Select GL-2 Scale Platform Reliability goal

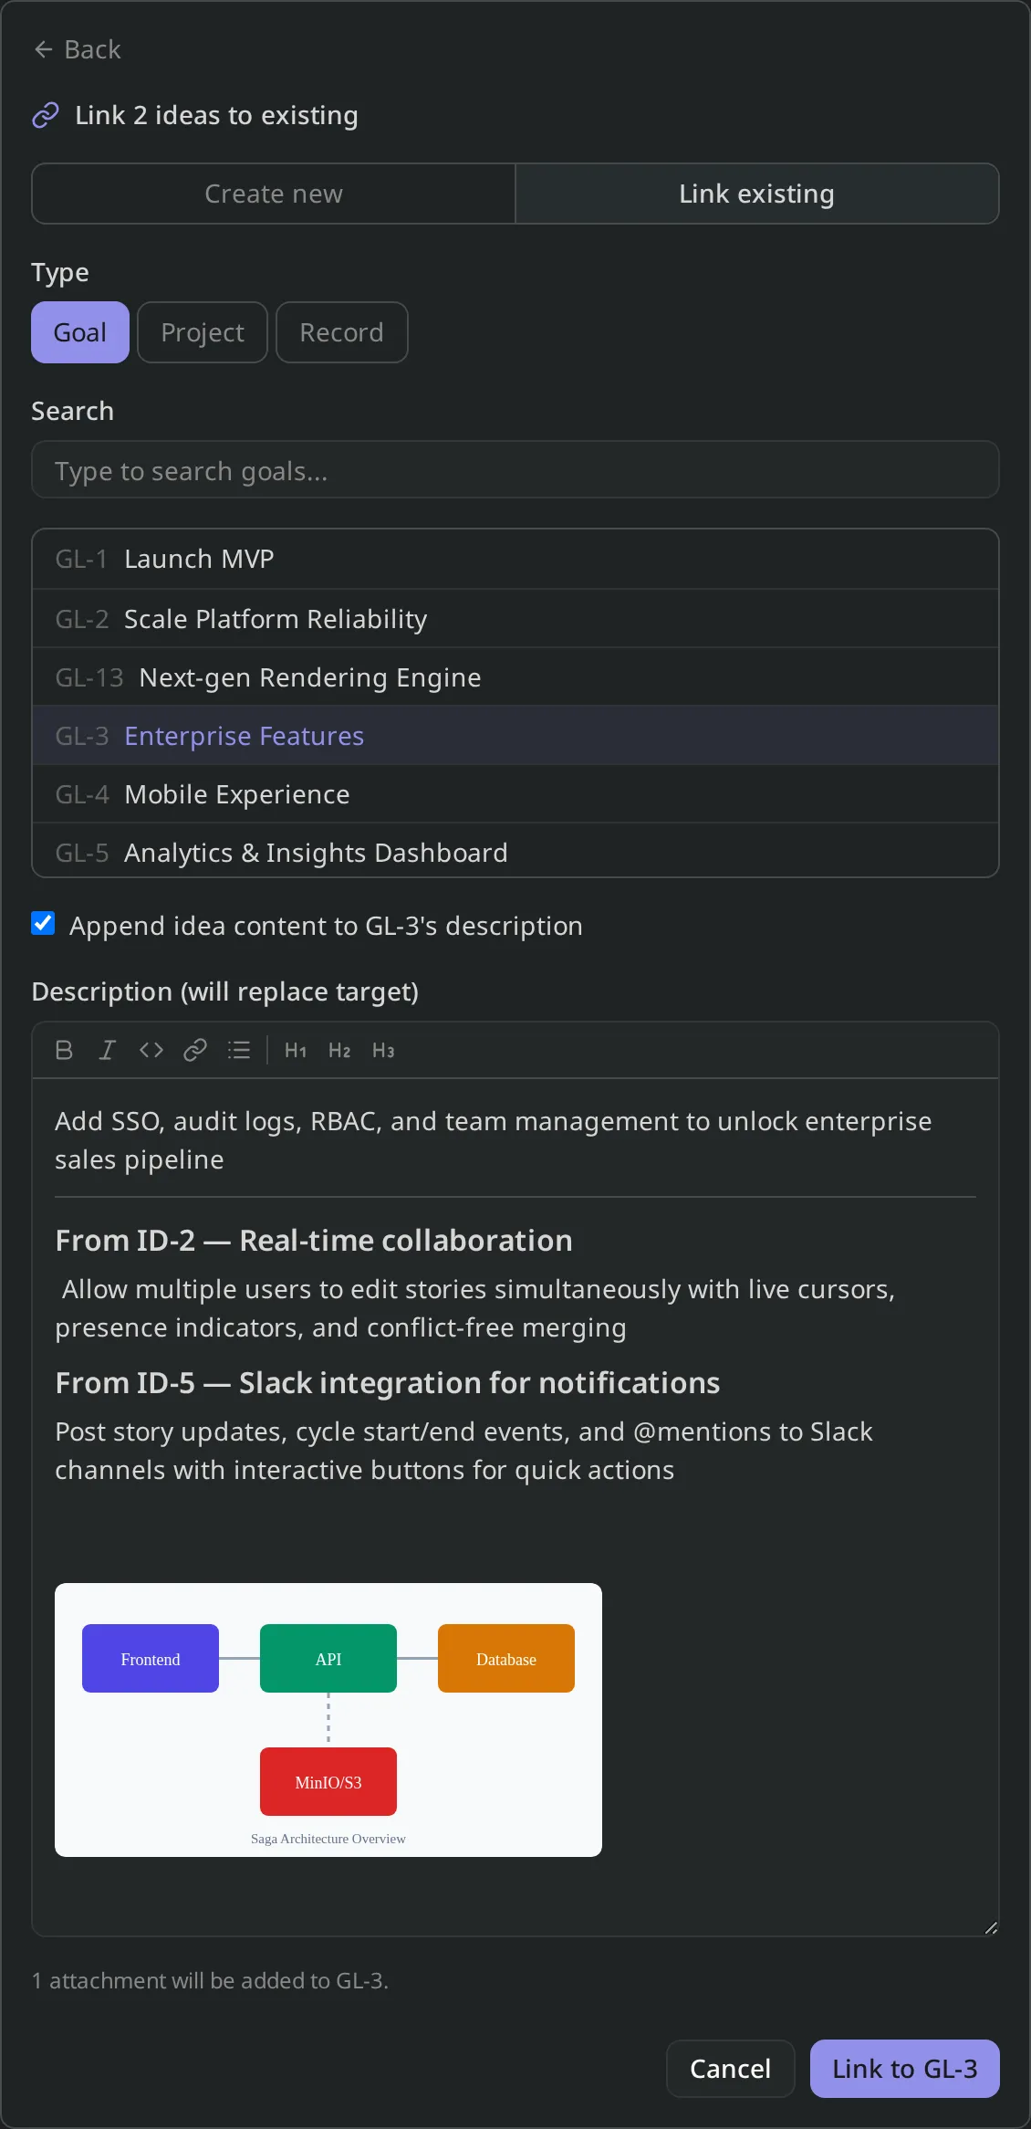[x=515, y=619]
